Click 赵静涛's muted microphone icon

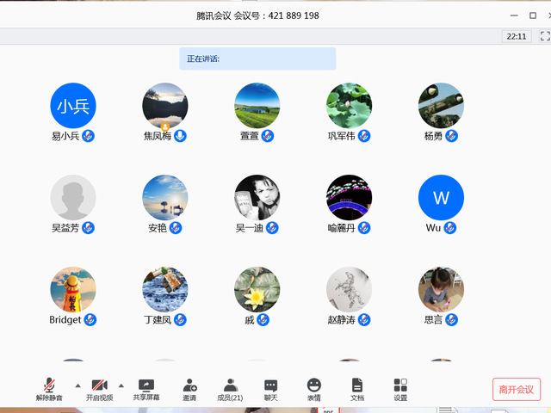[x=364, y=320]
